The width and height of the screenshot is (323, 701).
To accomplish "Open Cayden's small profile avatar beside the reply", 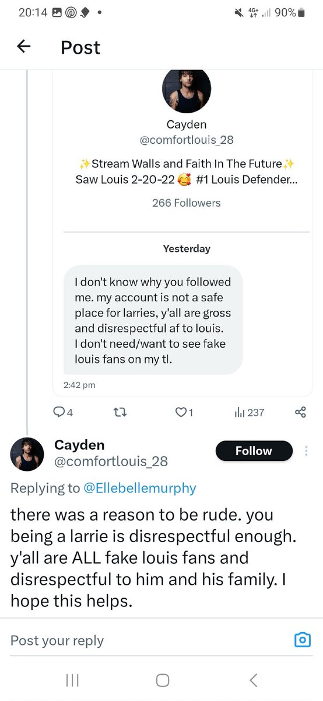I will pyautogui.click(x=27, y=454).
